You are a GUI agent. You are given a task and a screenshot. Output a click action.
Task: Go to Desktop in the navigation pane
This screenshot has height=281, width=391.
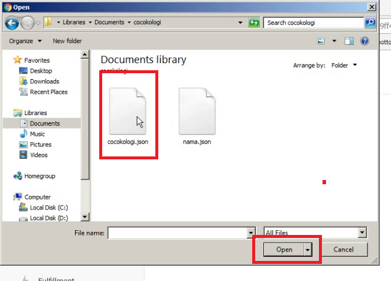41,71
